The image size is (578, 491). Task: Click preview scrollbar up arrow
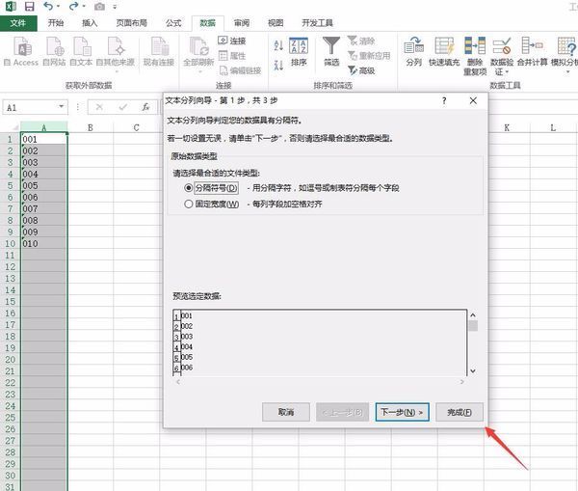[473, 314]
